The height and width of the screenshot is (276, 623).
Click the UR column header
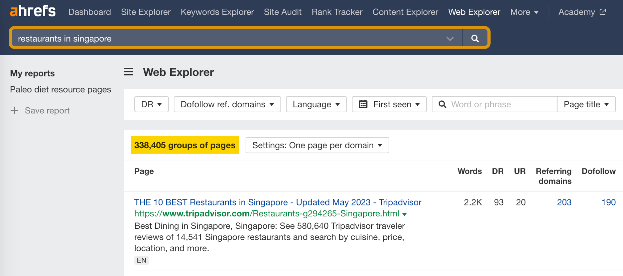(520, 171)
